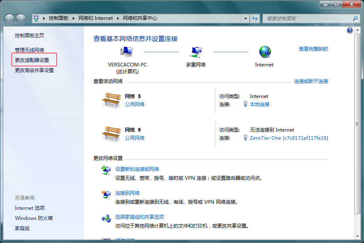Open the help question mark icon
This screenshot has height=243, width=364.
tap(350, 30)
